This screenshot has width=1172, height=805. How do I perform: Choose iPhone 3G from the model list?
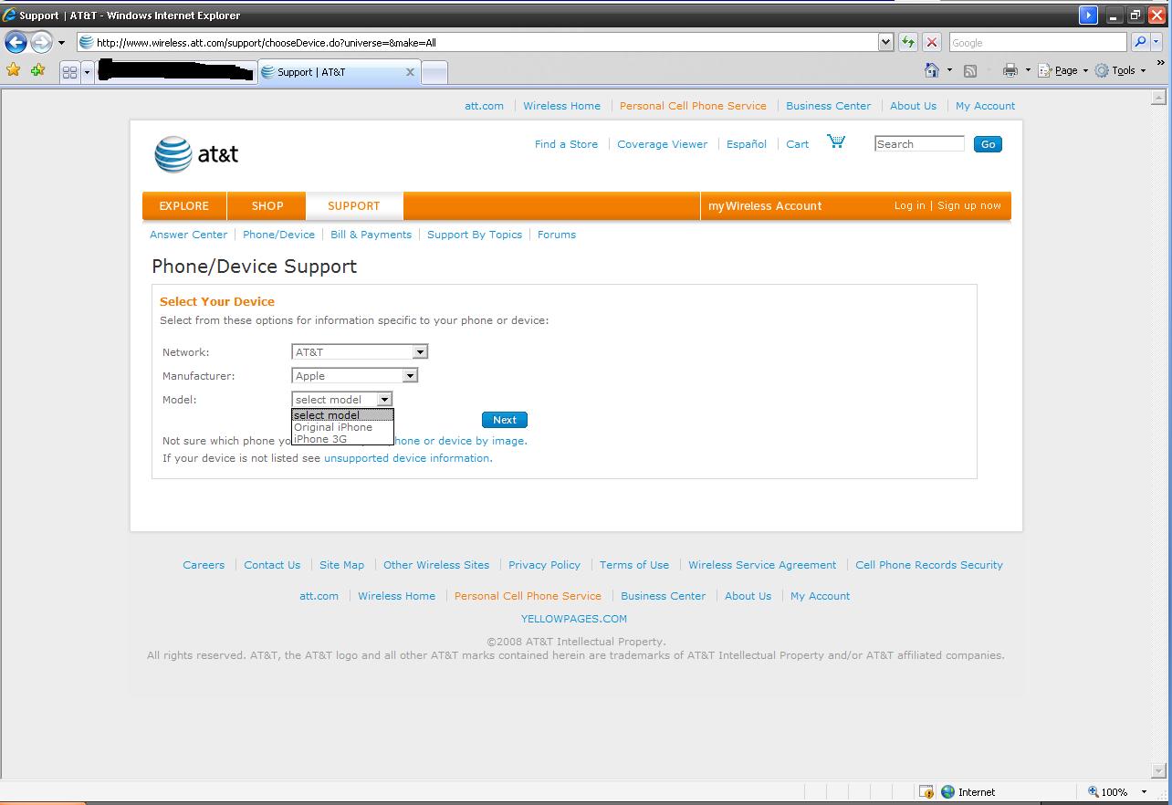point(342,439)
